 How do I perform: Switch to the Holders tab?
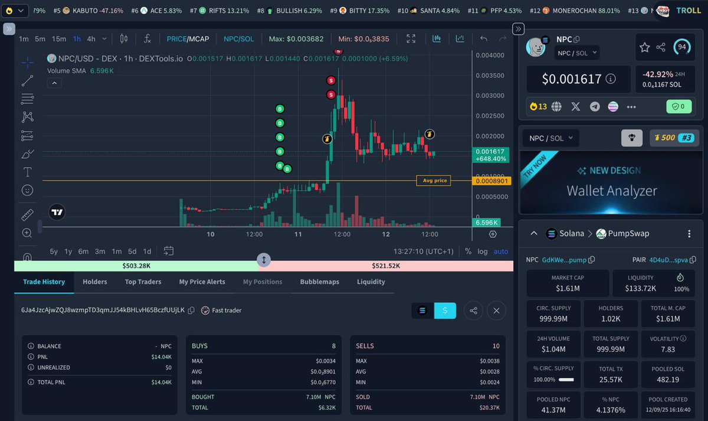[95, 282]
